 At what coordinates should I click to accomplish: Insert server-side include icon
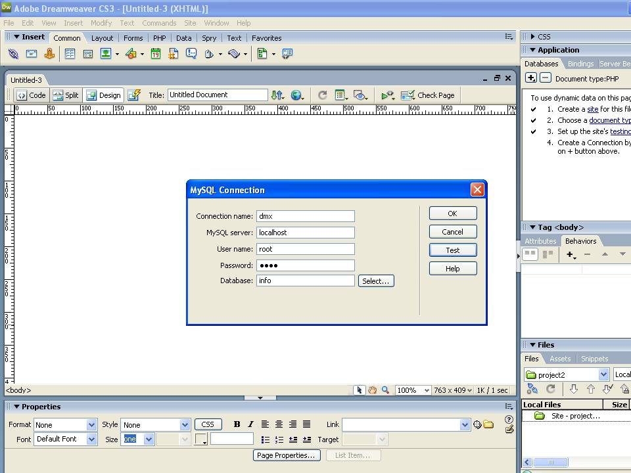[x=174, y=53]
